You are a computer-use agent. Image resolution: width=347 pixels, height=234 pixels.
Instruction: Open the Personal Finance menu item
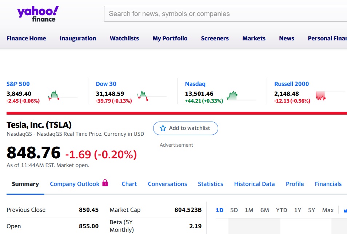327,38
